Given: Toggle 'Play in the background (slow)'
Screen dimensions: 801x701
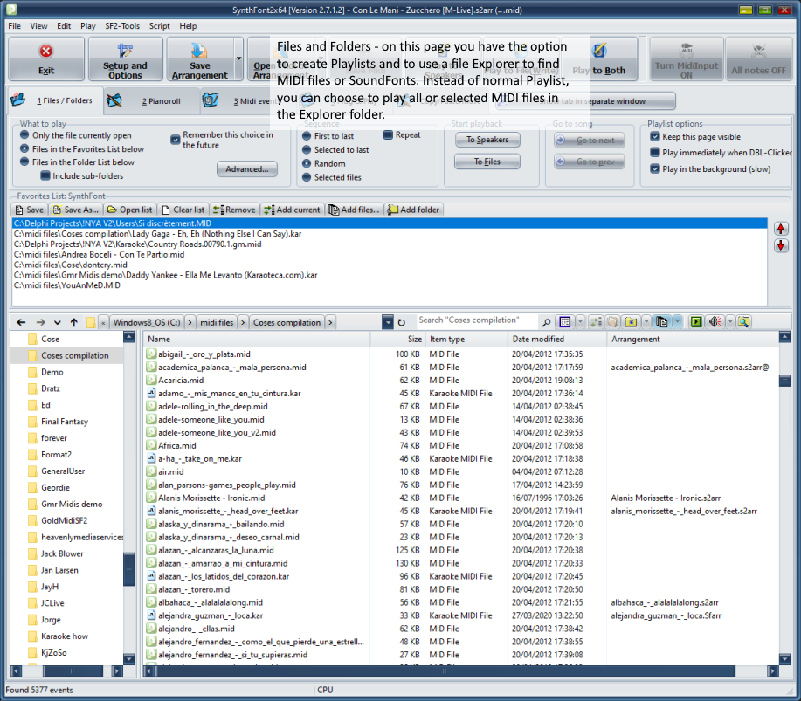Looking at the screenshot, I should tap(710, 168).
